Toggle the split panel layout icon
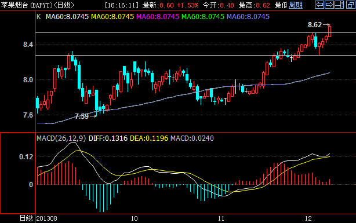Viewport: 356px width, 223px height. pyautogui.click(x=339, y=5)
